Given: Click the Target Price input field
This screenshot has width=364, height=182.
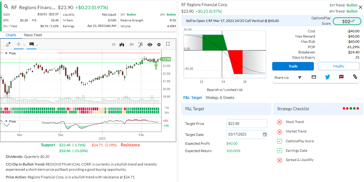Looking at the screenshot, I should coord(247,124).
